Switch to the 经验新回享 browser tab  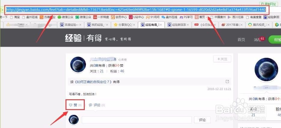pyautogui.click(x=178, y=25)
